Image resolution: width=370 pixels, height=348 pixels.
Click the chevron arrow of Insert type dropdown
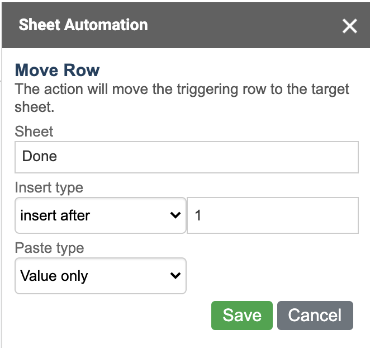tap(175, 215)
